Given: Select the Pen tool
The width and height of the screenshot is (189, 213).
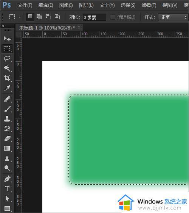Looking at the screenshot, I should (x=7, y=179).
